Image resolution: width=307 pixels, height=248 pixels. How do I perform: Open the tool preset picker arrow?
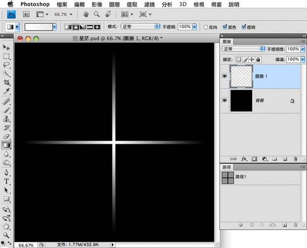pyautogui.click(x=17, y=27)
